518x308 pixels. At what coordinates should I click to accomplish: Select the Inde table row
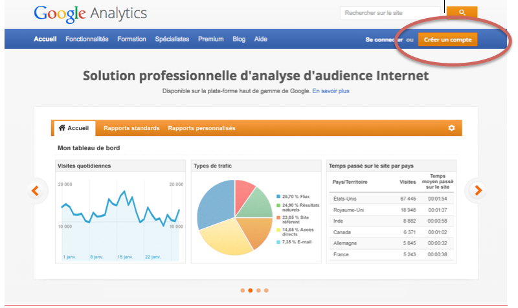[x=391, y=221]
